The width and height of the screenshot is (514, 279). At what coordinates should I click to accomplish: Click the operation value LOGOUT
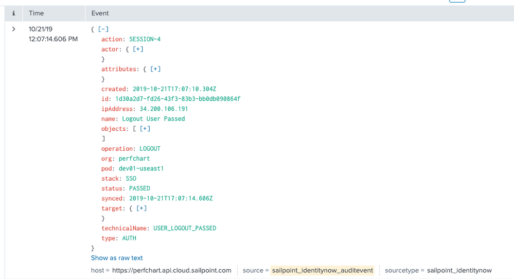pyautogui.click(x=150, y=149)
